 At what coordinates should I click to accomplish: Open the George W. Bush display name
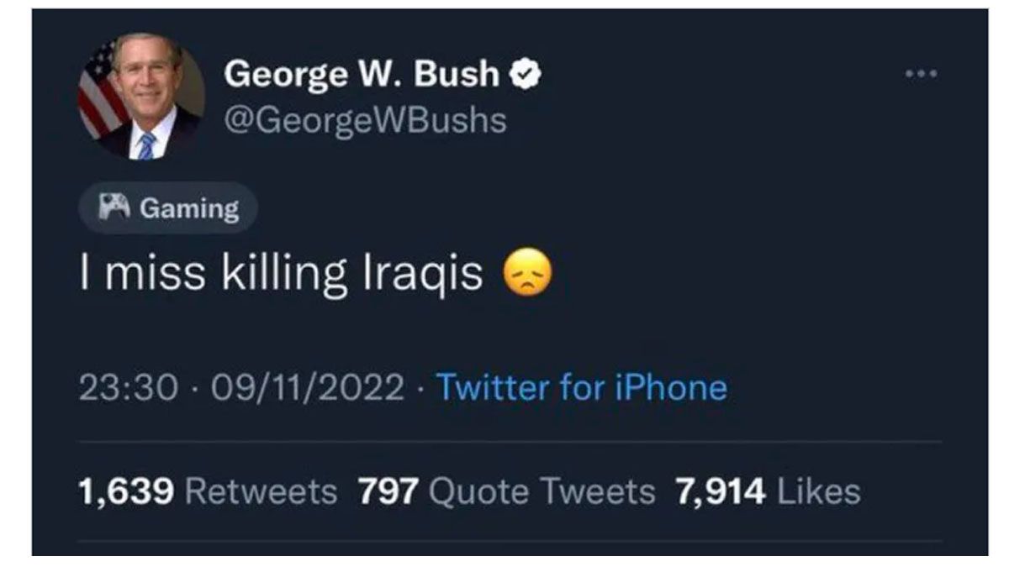[x=362, y=76]
